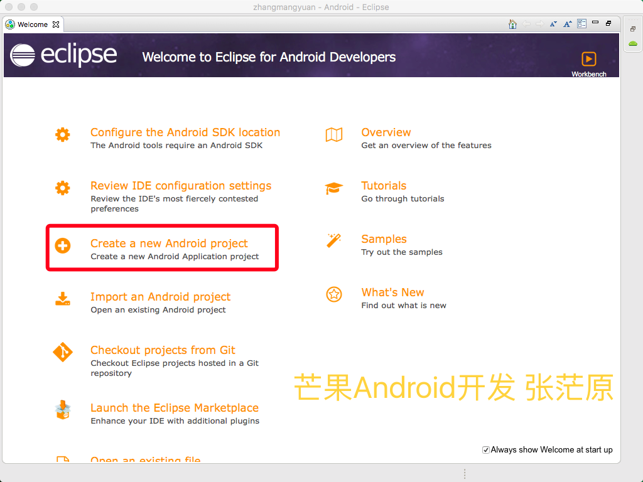The width and height of the screenshot is (643, 482).
Task: Click the back navigation arrow in Welcome toolbar
Action: pos(526,24)
